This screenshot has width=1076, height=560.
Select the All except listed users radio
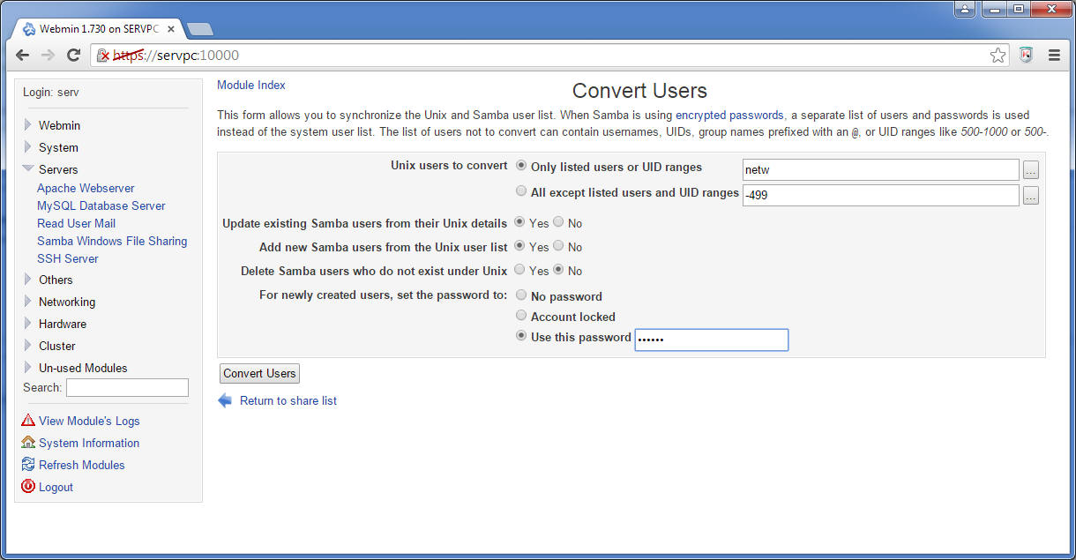[521, 191]
